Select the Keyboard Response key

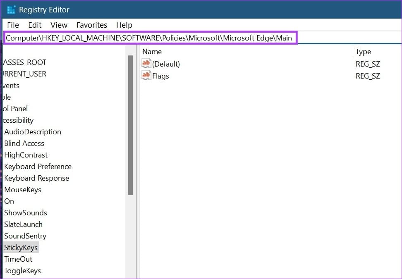click(x=36, y=178)
